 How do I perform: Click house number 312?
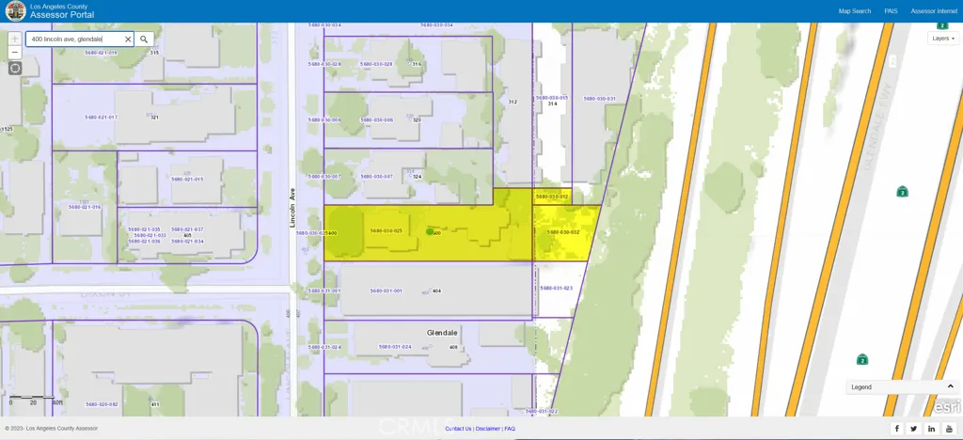click(513, 102)
